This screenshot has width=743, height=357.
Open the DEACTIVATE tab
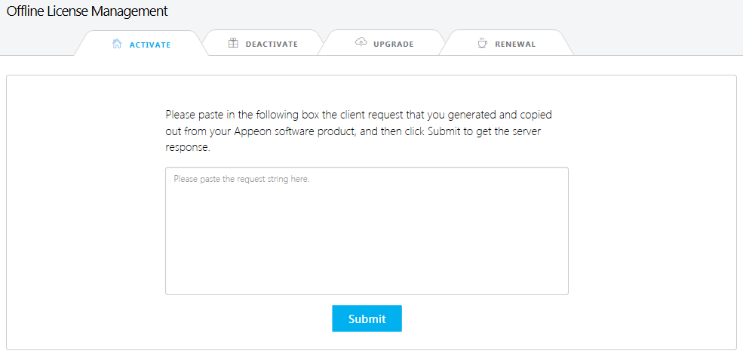(272, 45)
